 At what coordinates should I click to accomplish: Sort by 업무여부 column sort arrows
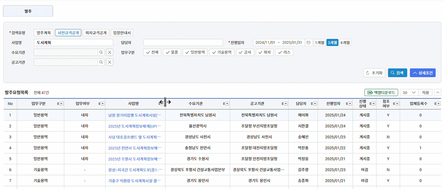coord(99,104)
